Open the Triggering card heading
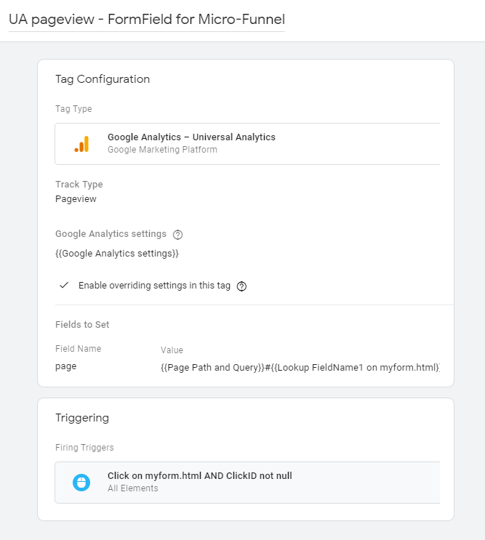The image size is (485, 540). 82,418
